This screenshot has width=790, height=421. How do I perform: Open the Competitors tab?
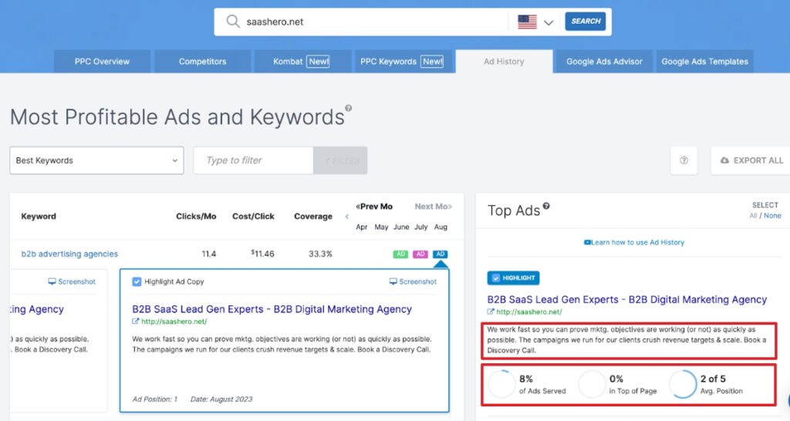tap(202, 62)
